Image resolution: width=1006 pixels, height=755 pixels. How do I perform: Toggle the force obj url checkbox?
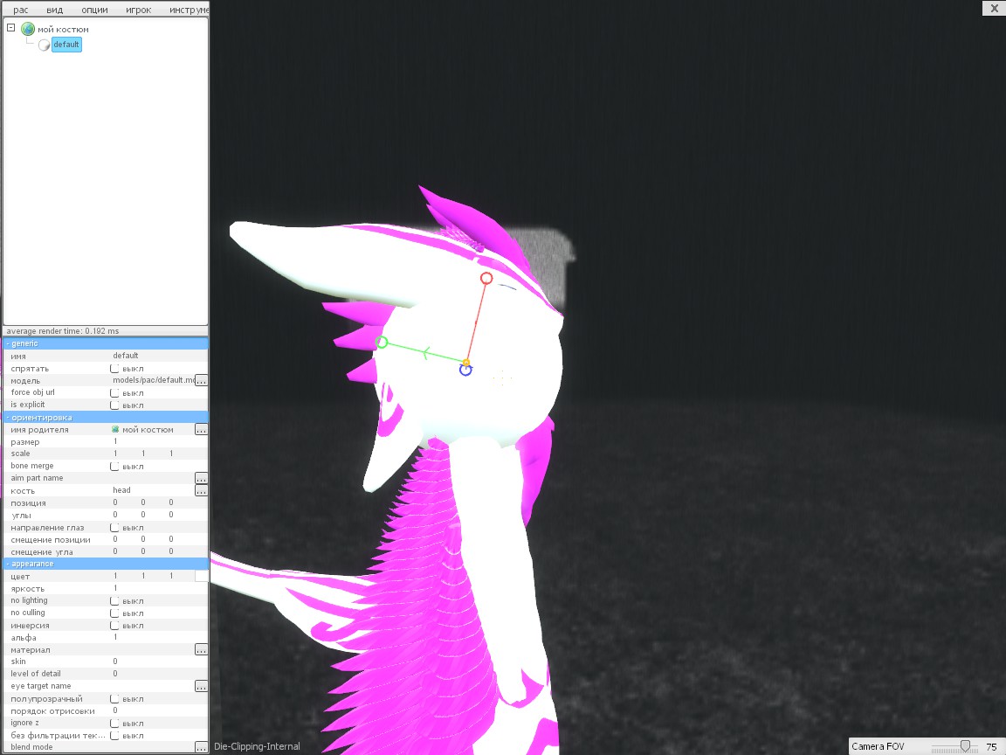click(x=115, y=393)
